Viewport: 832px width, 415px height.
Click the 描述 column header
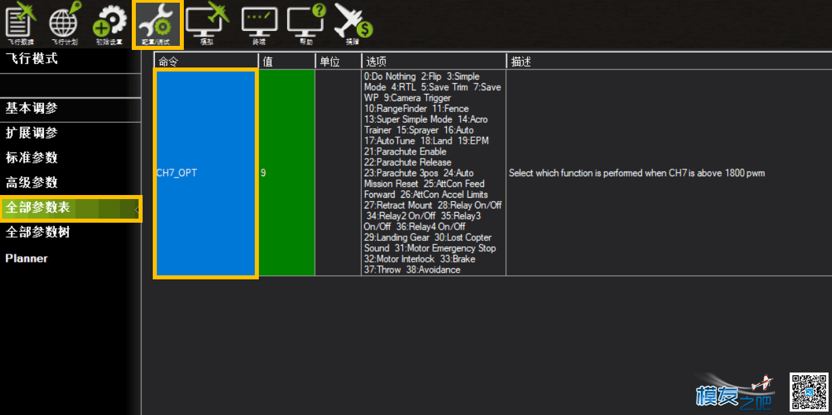(668, 61)
